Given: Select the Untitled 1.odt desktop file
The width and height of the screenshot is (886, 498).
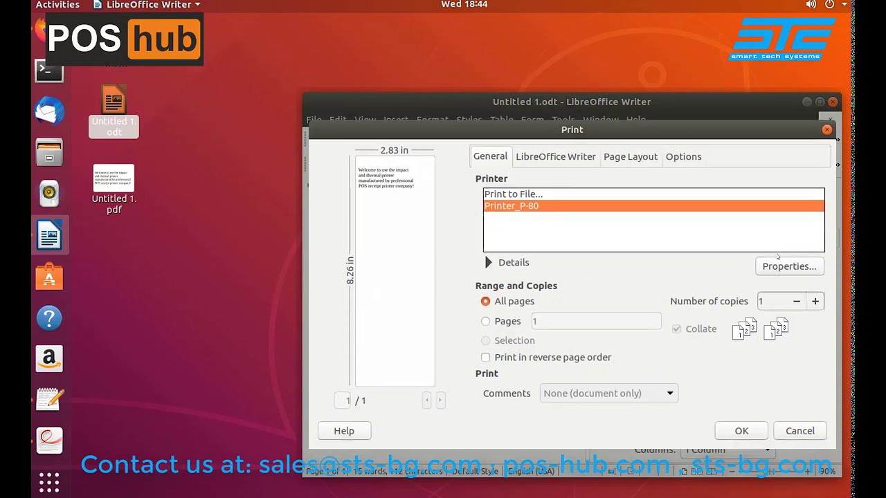Looking at the screenshot, I should [x=114, y=111].
